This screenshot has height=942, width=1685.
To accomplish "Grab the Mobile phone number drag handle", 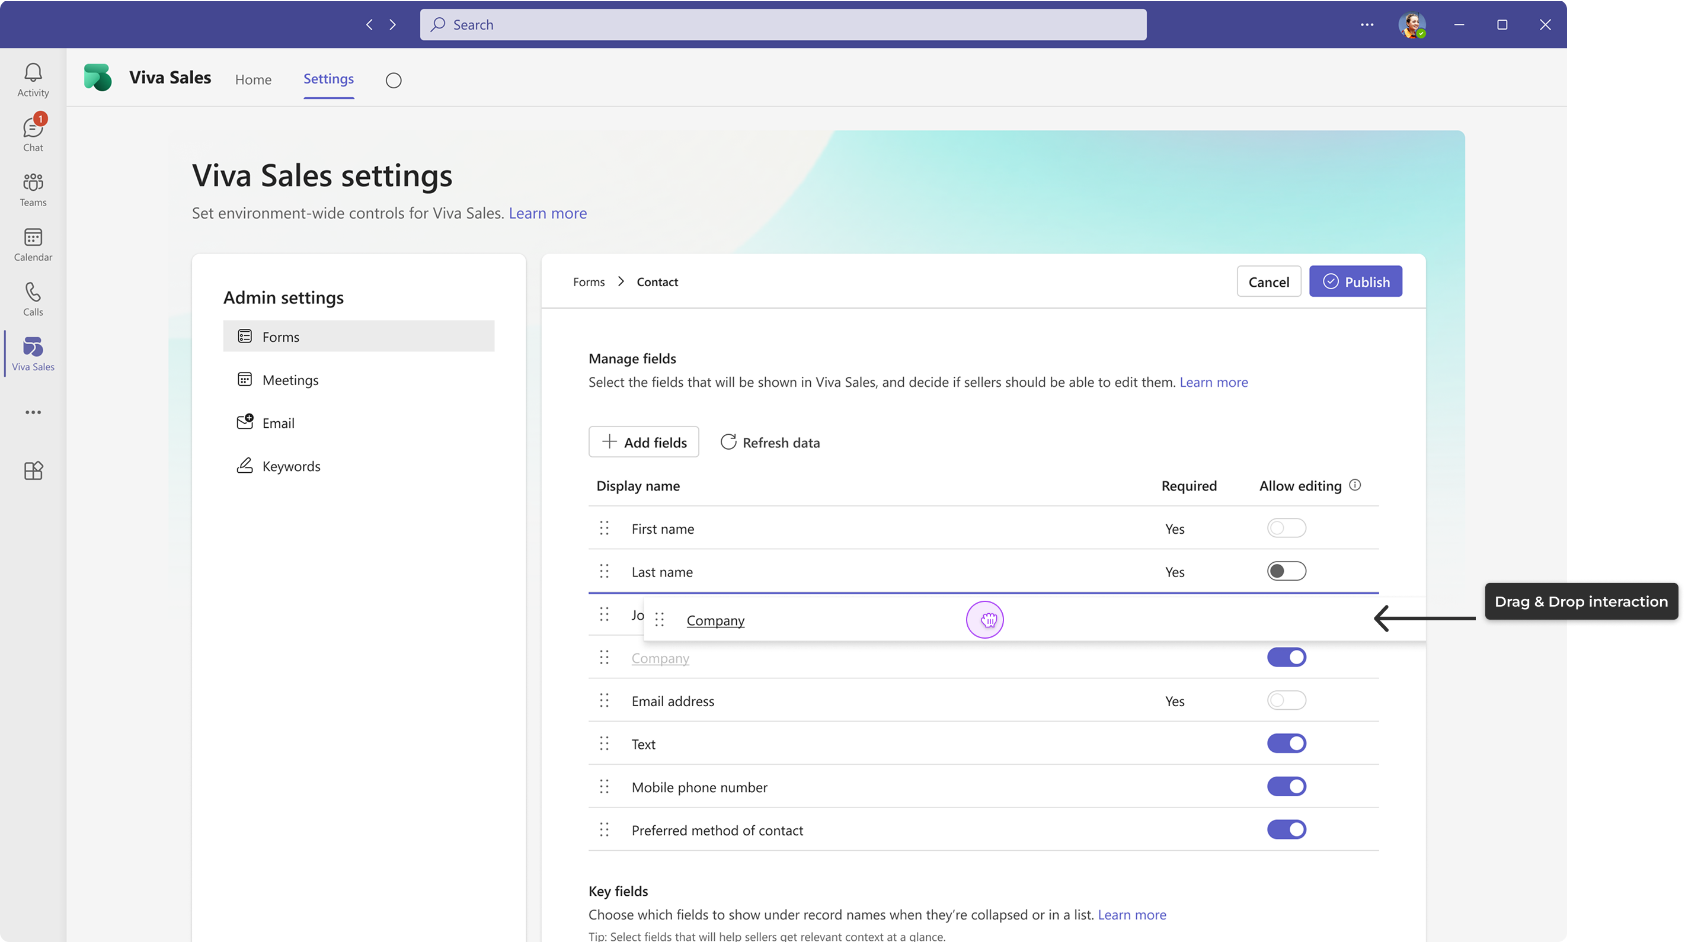I will coord(605,787).
